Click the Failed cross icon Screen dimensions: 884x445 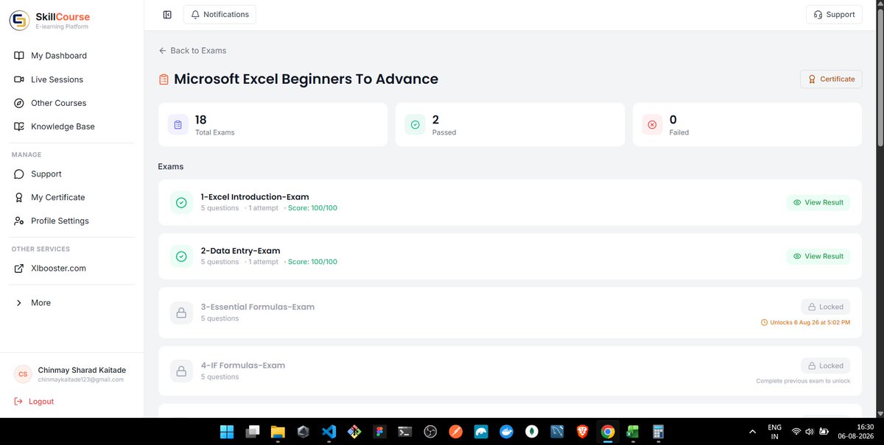pos(652,125)
